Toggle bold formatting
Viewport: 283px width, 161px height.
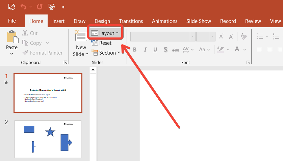[135, 50]
